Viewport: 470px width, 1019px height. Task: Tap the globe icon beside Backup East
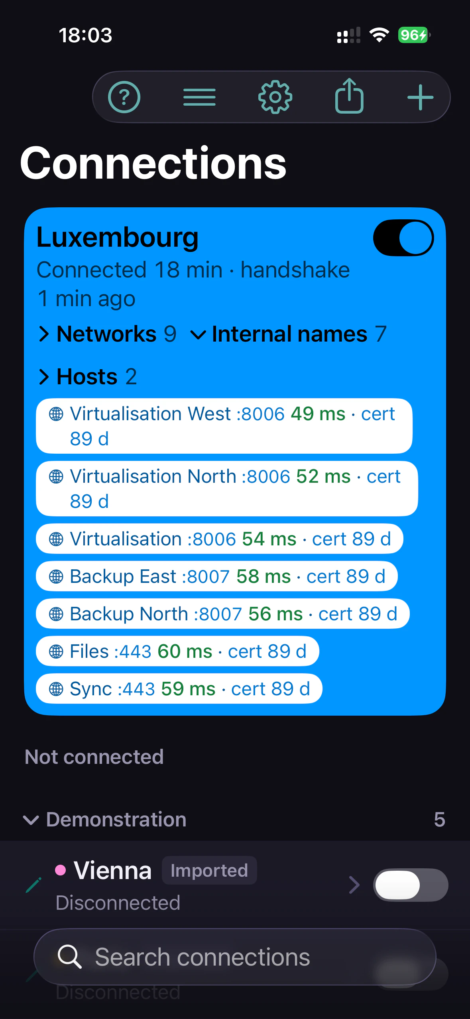pos(56,576)
